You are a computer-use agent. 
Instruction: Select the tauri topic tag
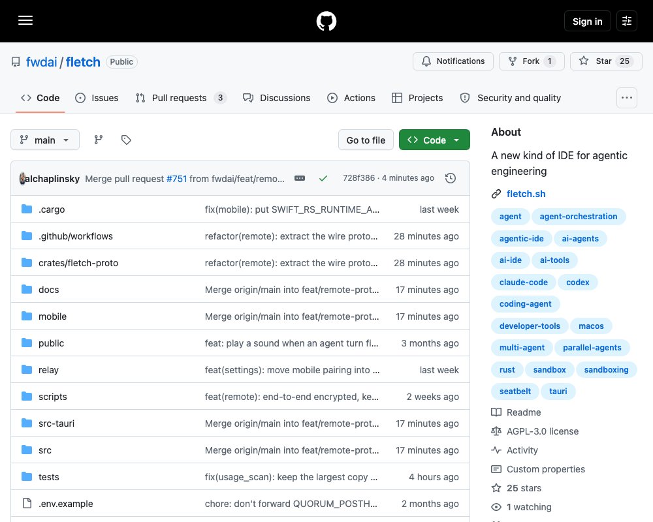click(x=558, y=391)
